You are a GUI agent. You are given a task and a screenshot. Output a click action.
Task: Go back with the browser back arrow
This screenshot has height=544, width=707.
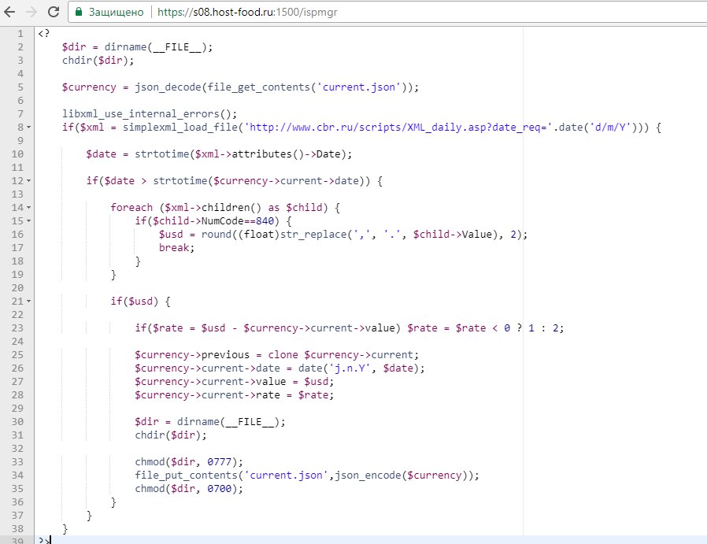point(9,12)
